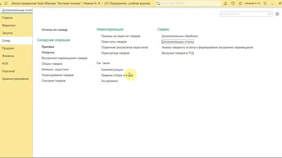
Task: Open the Отгрузка link
Action: coord(48,53)
